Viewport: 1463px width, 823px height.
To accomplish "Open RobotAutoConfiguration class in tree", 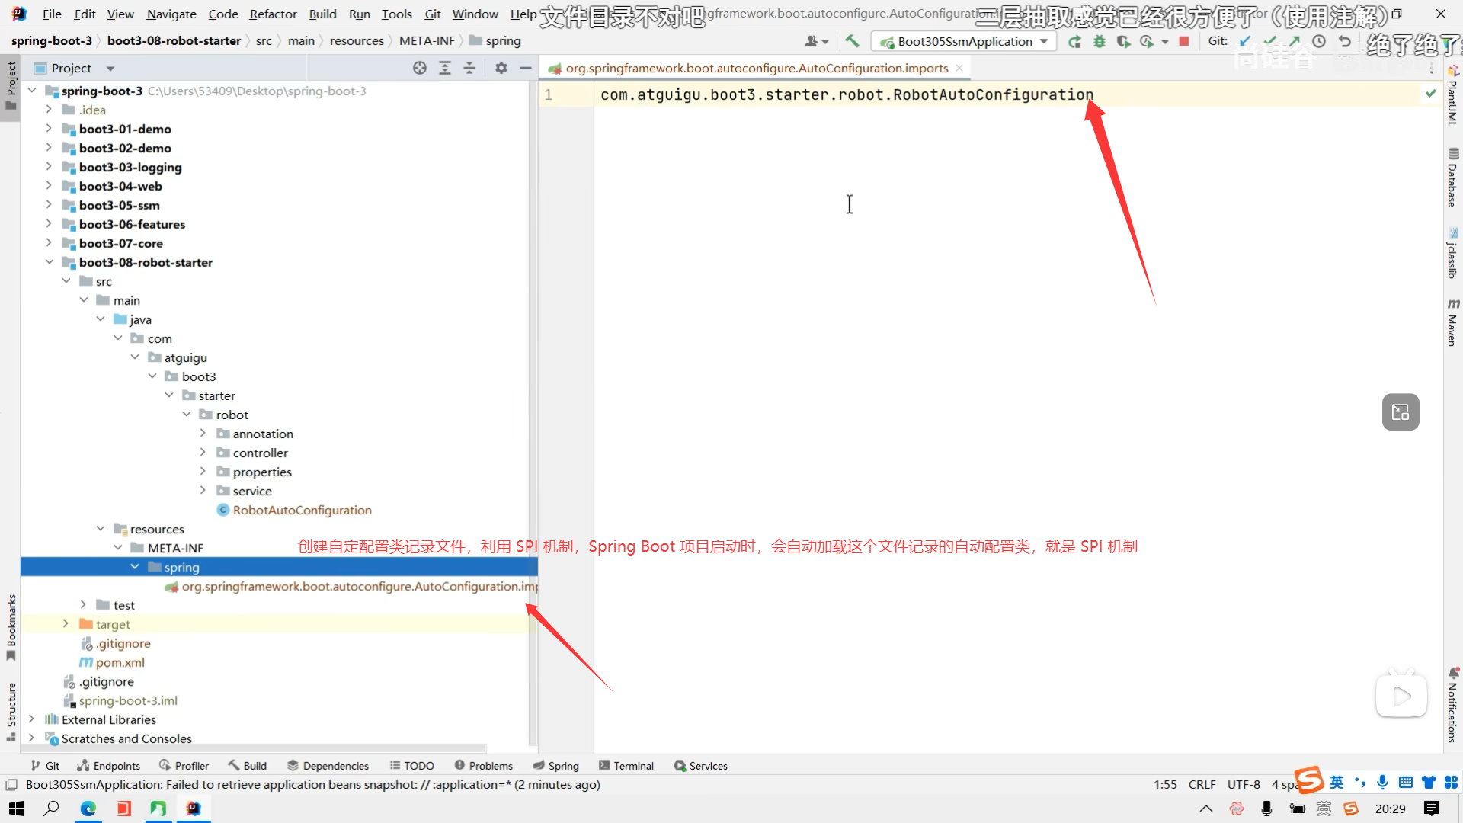I will 302,510.
